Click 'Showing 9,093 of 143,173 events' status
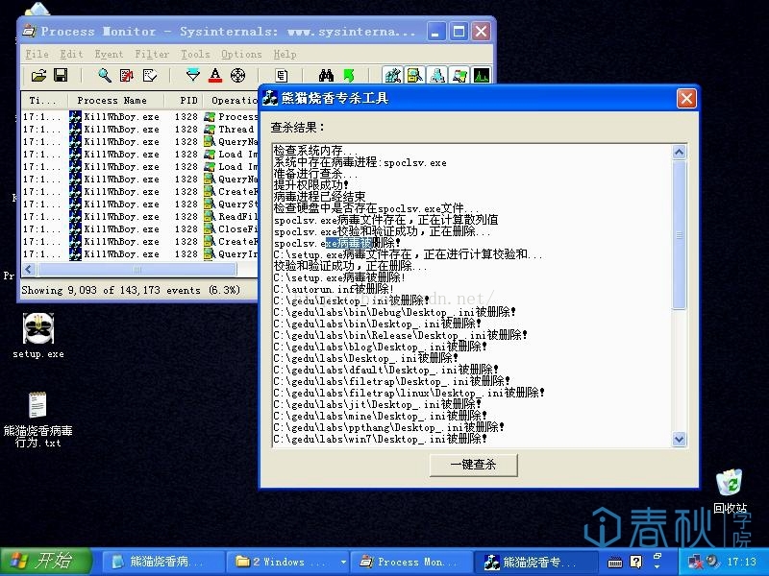Viewport: 769px width, 576px height. 131,290
